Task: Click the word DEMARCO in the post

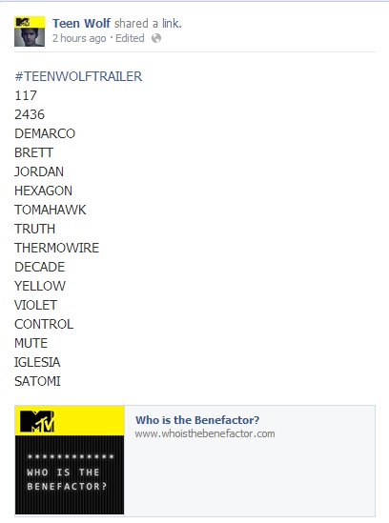Action: pyautogui.click(x=45, y=133)
